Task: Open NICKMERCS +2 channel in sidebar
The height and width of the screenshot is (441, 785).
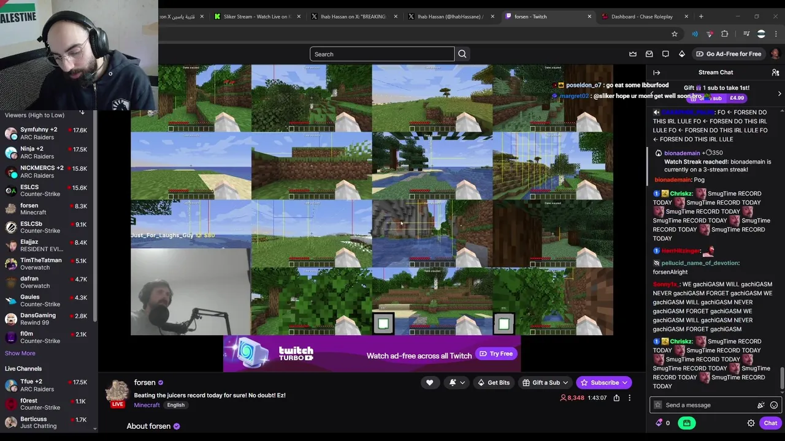Action: (47, 171)
